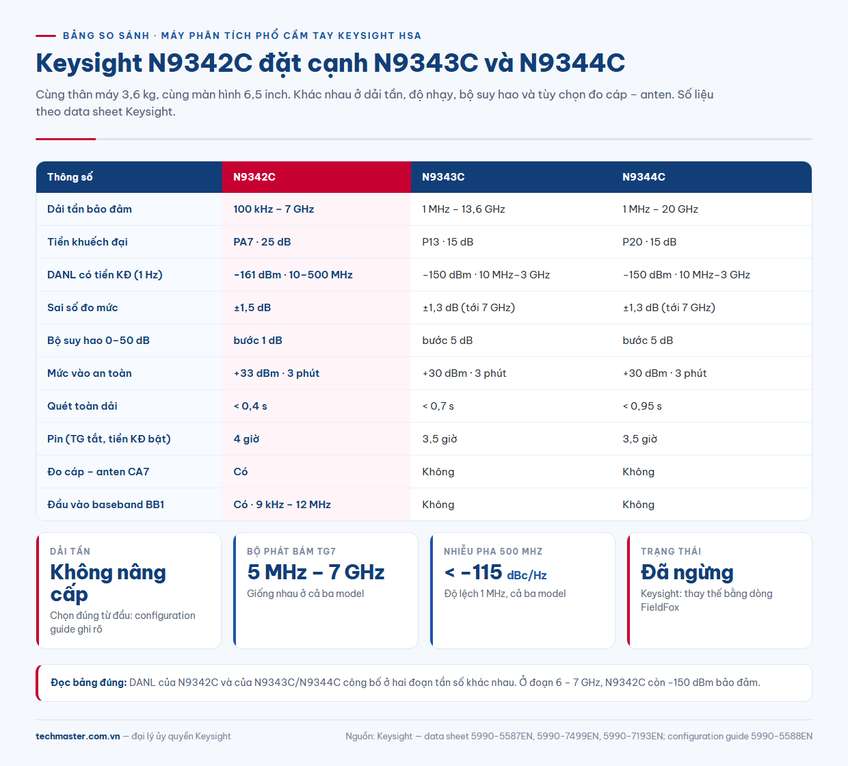The height and width of the screenshot is (766, 848).
Task: Click the 'Độ lệch 1 MHz, cả ba model' caption
Action: [x=505, y=594]
